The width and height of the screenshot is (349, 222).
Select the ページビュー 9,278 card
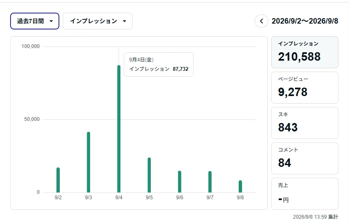pyautogui.click(x=305, y=88)
